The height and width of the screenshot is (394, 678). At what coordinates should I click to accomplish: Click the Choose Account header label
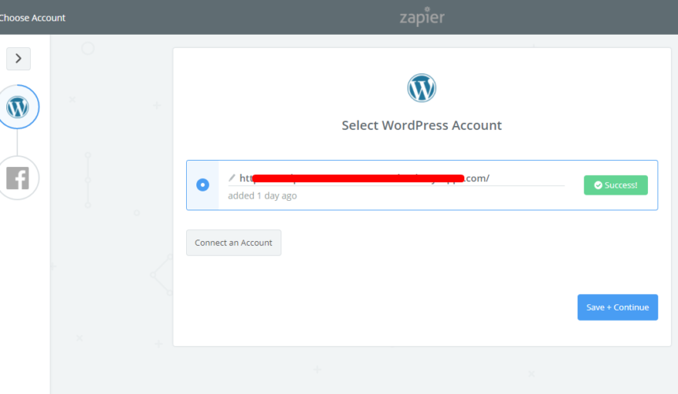tap(32, 17)
